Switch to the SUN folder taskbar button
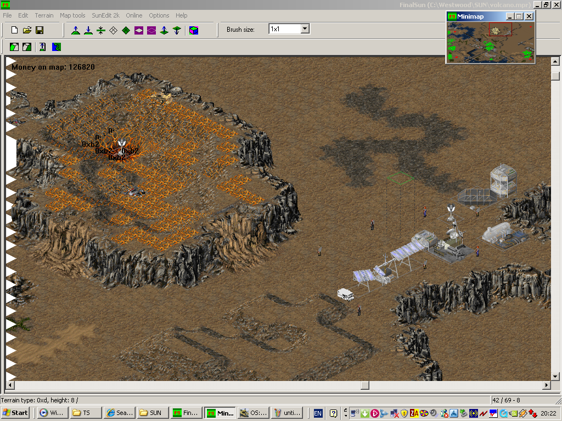This screenshot has width=562, height=421. [x=153, y=413]
